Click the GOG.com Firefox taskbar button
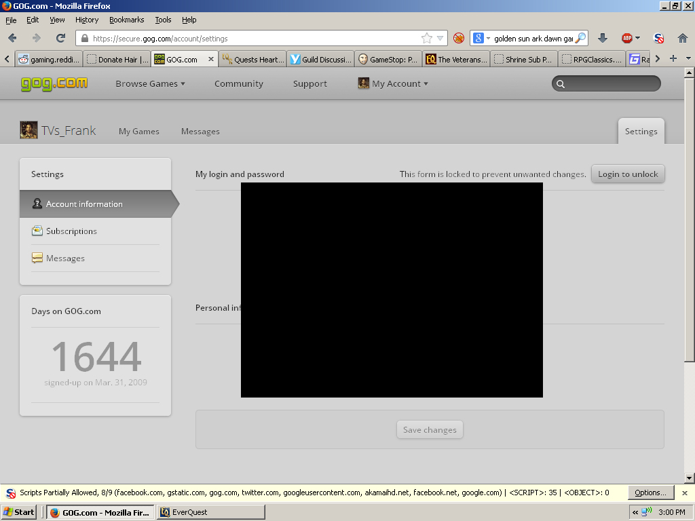 [100, 512]
